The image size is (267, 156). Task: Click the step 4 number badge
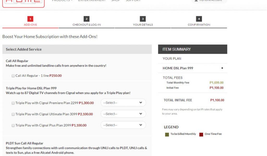click(199, 19)
